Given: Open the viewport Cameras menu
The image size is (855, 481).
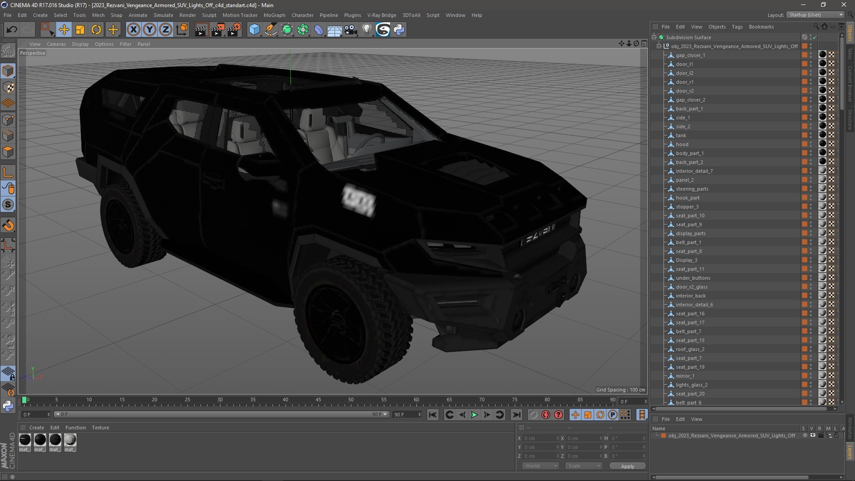Looking at the screenshot, I should tap(56, 44).
